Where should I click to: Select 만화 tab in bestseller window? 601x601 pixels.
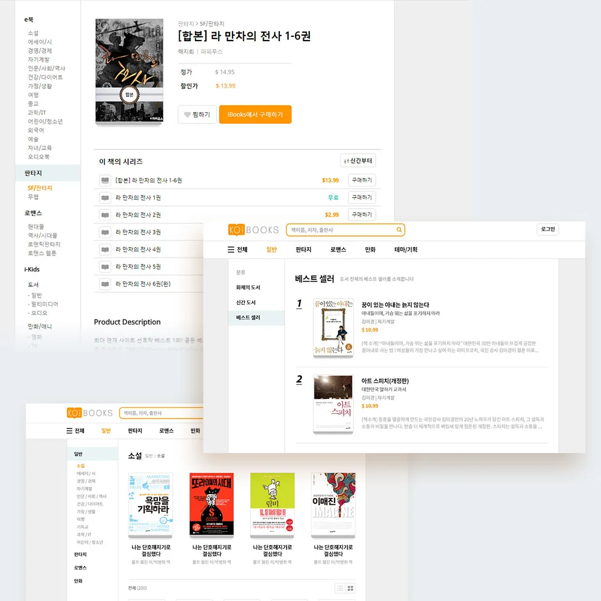click(370, 249)
